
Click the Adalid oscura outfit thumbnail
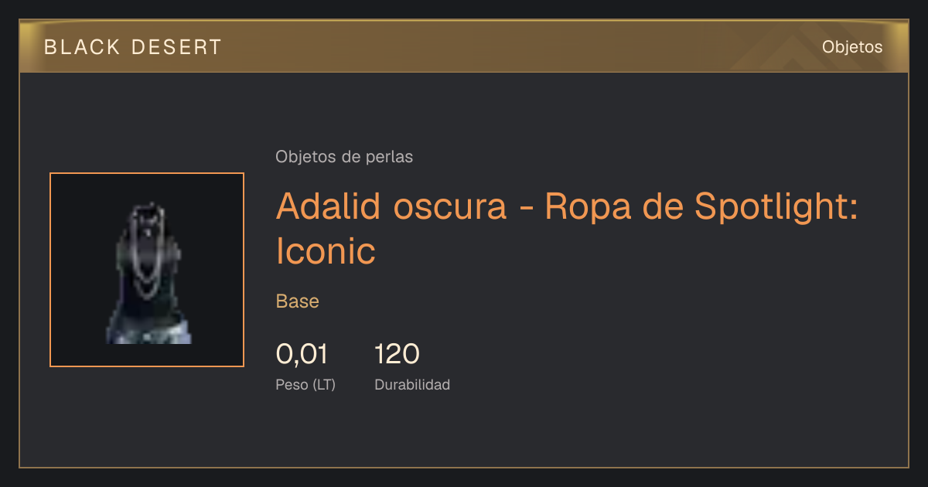coord(147,270)
